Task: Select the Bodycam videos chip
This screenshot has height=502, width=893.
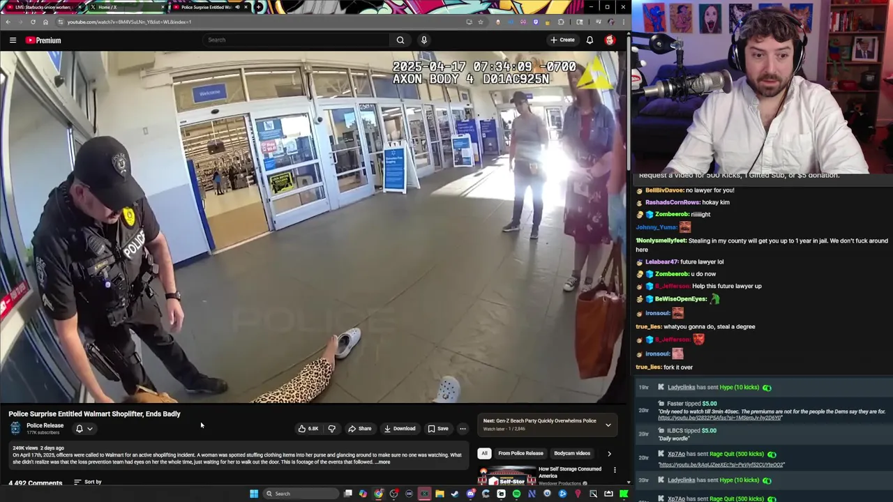Action: coord(572,453)
